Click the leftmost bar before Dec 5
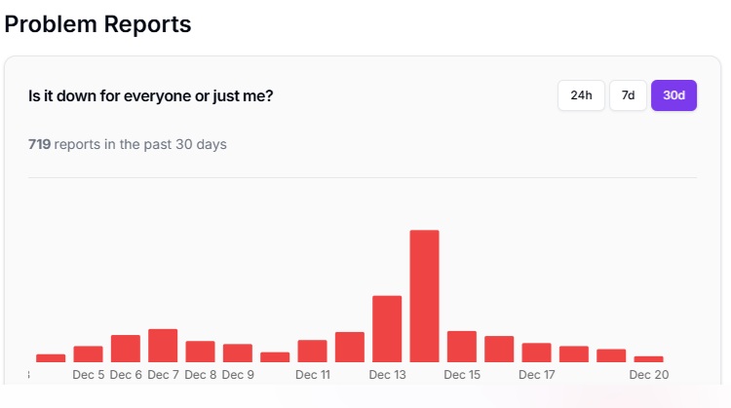 51,357
